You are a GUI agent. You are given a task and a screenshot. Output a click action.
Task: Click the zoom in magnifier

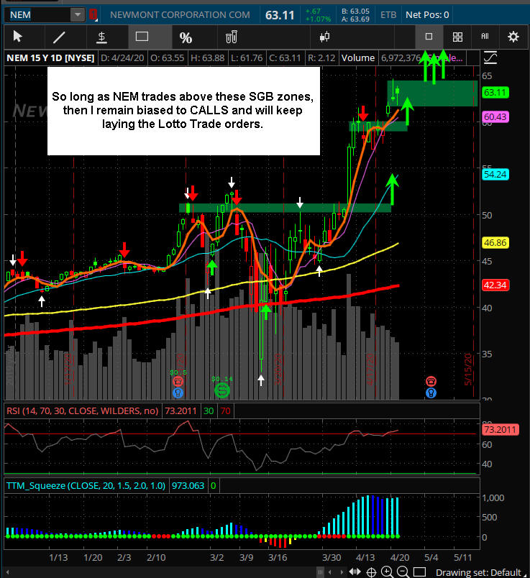[388, 572]
